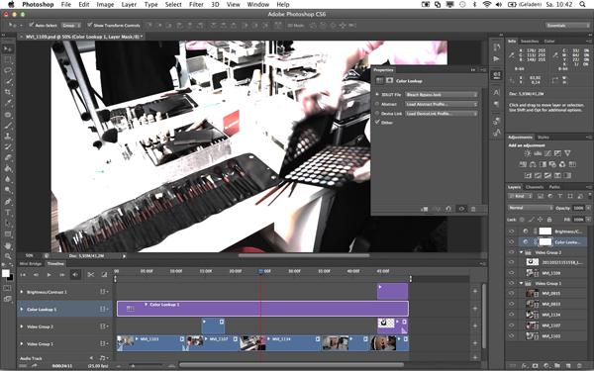Image resolution: width=594 pixels, height=371 pixels.
Task: Select the Rectangular Marquee tool
Action: coord(8,59)
